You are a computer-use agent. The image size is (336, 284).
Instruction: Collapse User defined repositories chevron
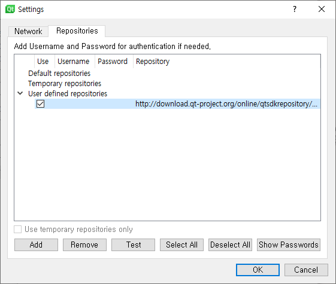(x=20, y=93)
